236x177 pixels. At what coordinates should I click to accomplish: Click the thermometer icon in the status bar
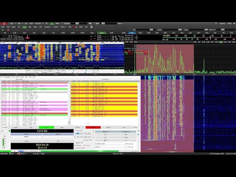point(20,153)
